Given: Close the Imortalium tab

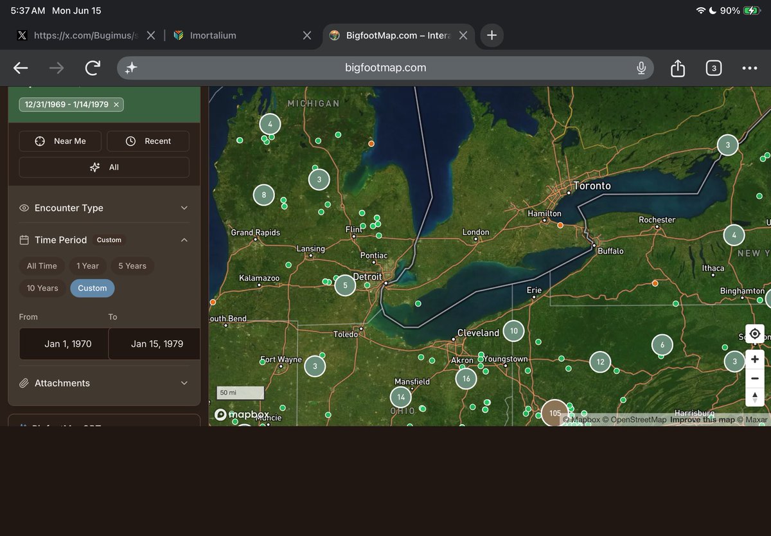Looking at the screenshot, I should [x=307, y=35].
